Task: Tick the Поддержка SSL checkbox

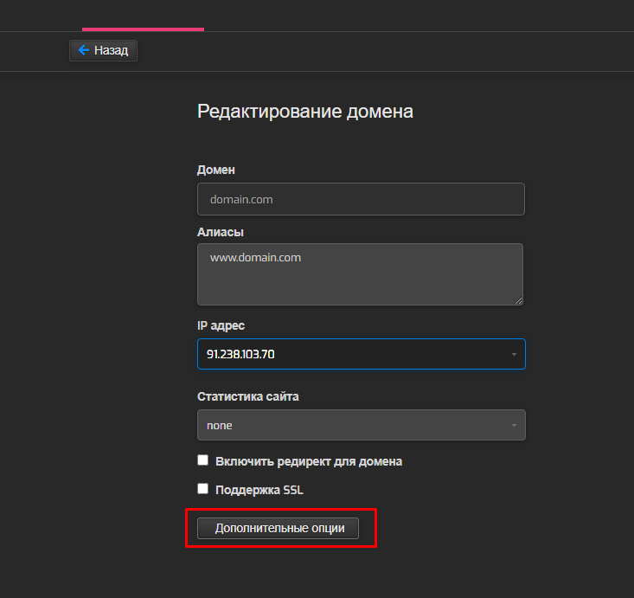Action: click(x=202, y=488)
